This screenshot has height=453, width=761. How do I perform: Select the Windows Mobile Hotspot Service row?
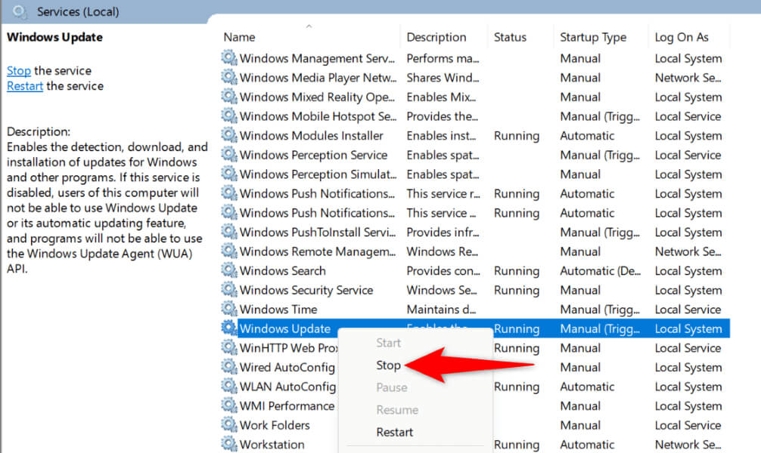tap(318, 116)
